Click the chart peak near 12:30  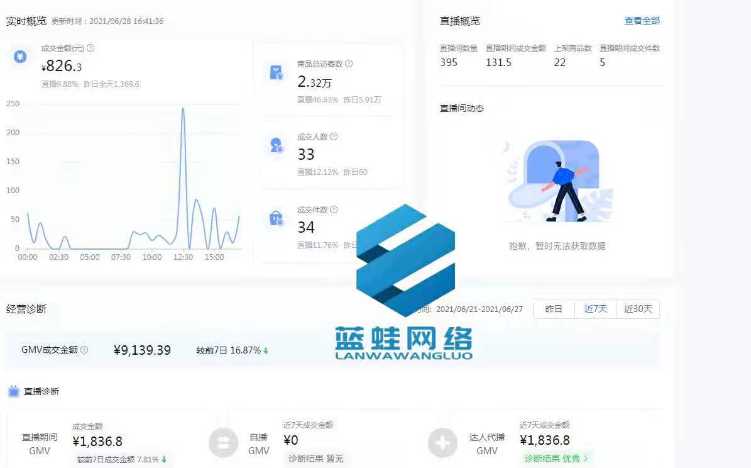pos(182,110)
